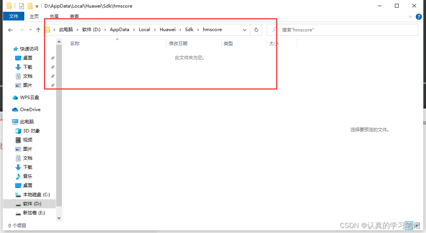
Task: Open the 共享 ribbon tab
Action: (54, 16)
